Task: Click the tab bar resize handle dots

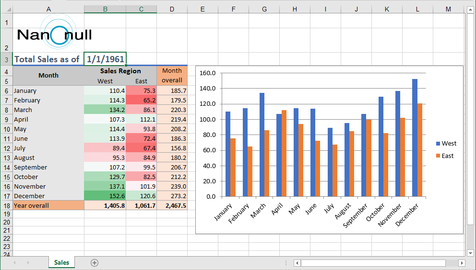Action: (x=286, y=263)
